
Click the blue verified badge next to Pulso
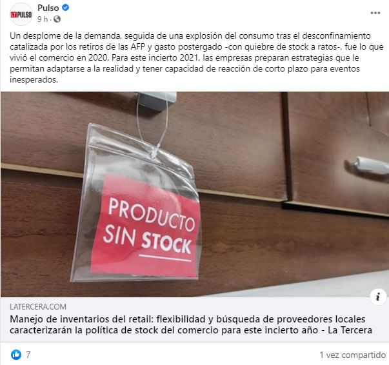(x=65, y=8)
